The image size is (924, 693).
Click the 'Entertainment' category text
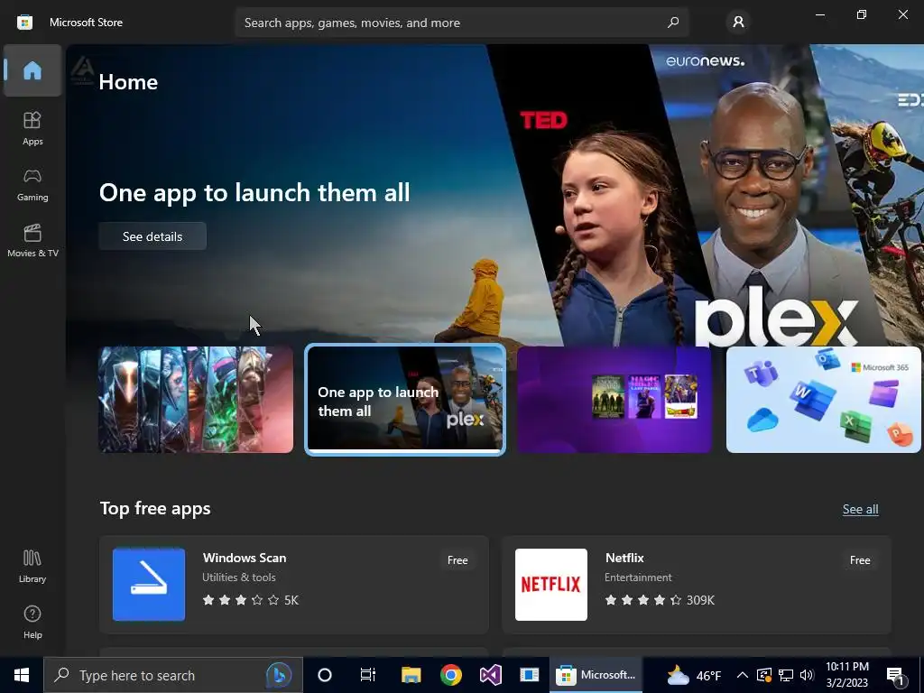pos(638,577)
